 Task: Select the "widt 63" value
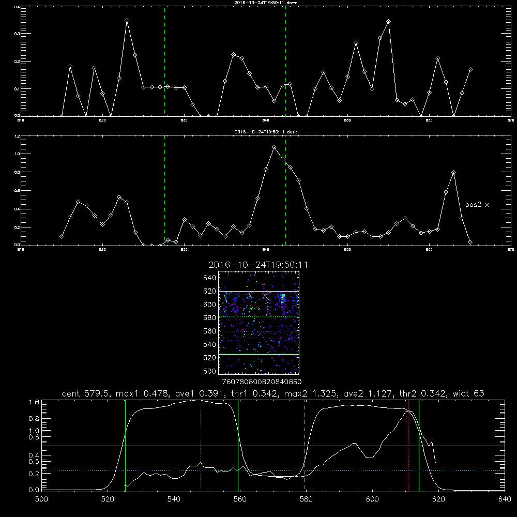[x=468, y=393]
